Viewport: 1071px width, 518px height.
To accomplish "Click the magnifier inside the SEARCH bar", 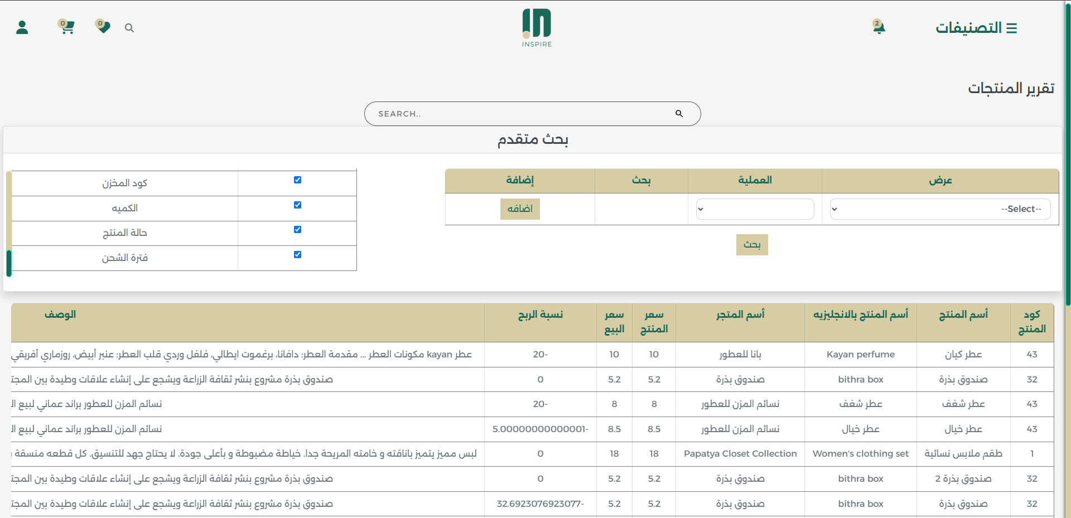I will 679,114.
